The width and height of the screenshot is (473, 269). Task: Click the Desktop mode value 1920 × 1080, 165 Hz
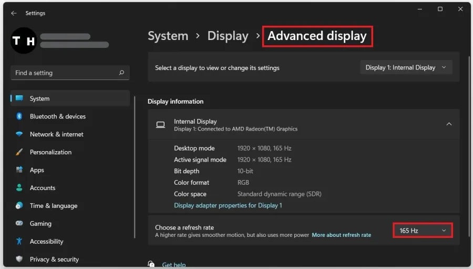(x=264, y=148)
